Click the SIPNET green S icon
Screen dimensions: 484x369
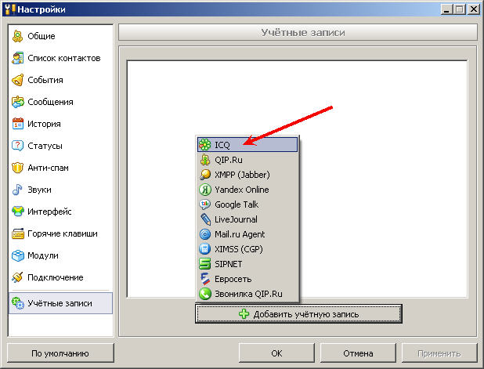204,264
